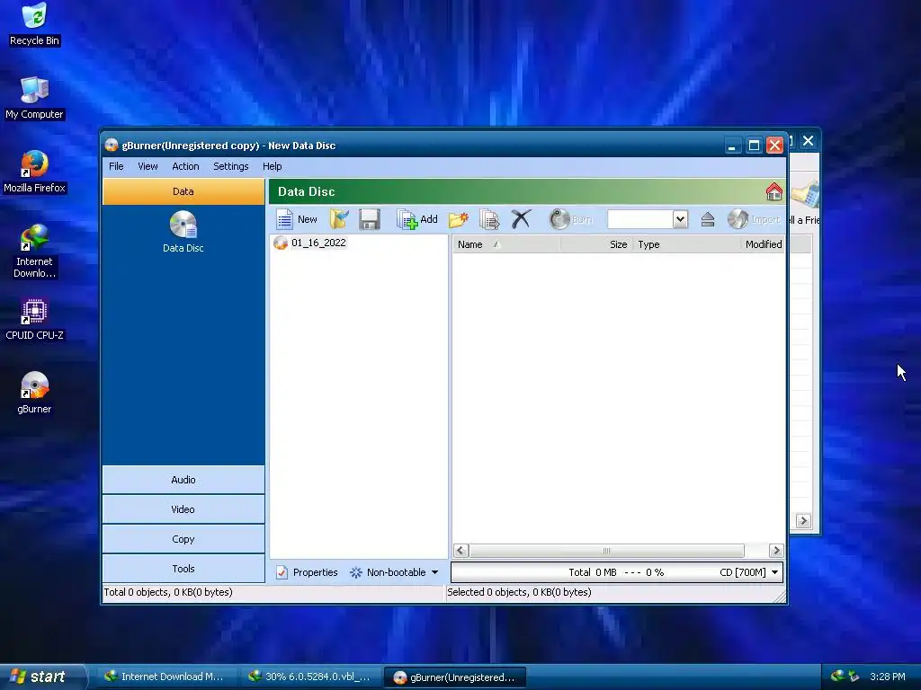The image size is (921, 690).
Task: Create a new folder with star-folder icon
Action: (458, 219)
